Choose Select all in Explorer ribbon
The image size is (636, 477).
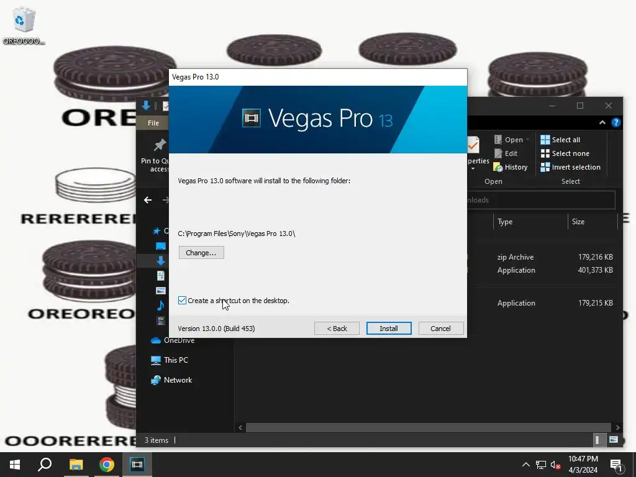pyautogui.click(x=560, y=140)
